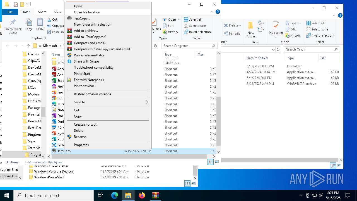Click the Paste ribbon icon

pyautogui.click(x=40, y=24)
